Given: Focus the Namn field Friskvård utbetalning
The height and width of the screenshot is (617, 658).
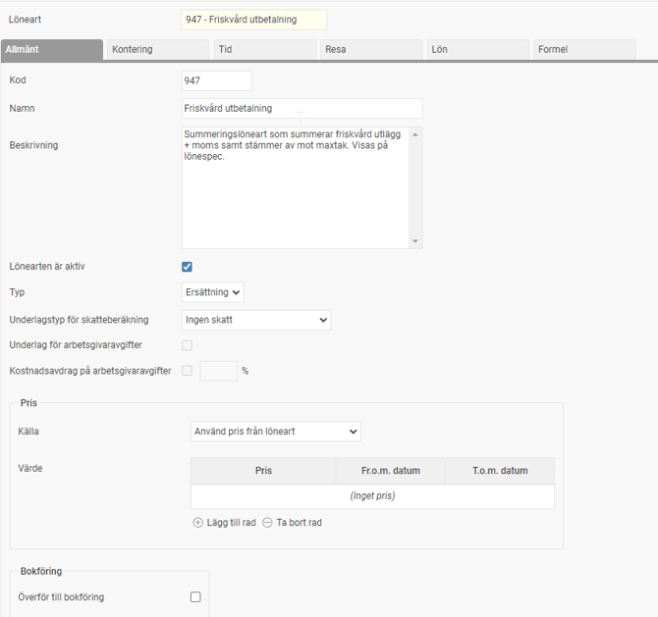Looking at the screenshot, I should tap(302, 109).
